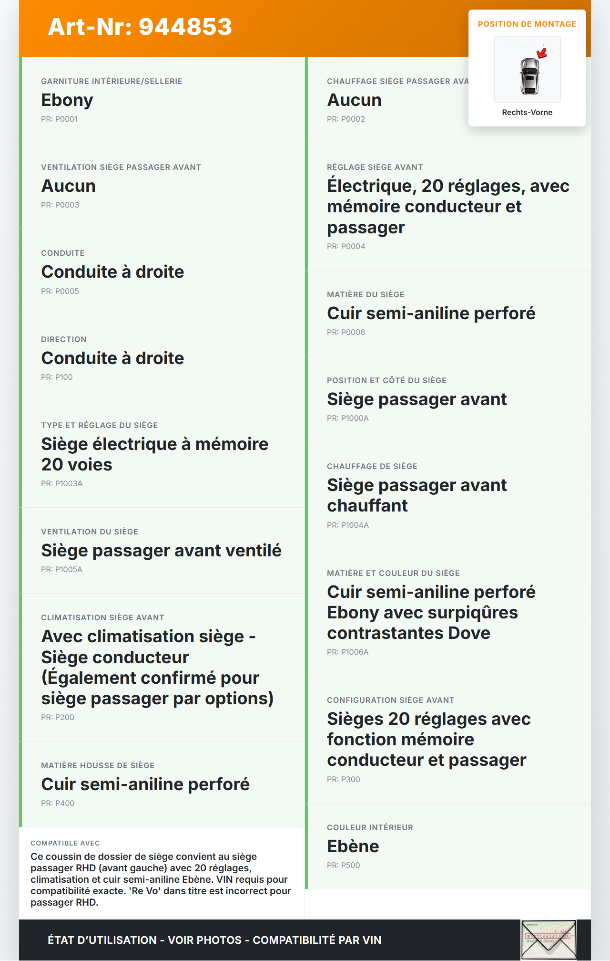This screenshot has width=610, height=961.
Task: Click Siège électrique à mémoire 20 voies
Action: (154, 454)
